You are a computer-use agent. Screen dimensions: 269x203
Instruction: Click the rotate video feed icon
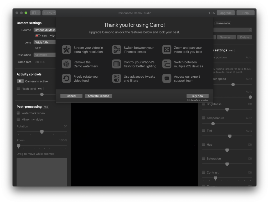coord(66,78)
